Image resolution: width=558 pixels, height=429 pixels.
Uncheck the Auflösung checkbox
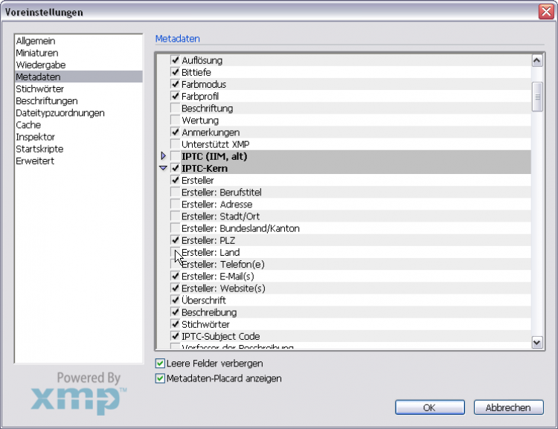[176, 60]
